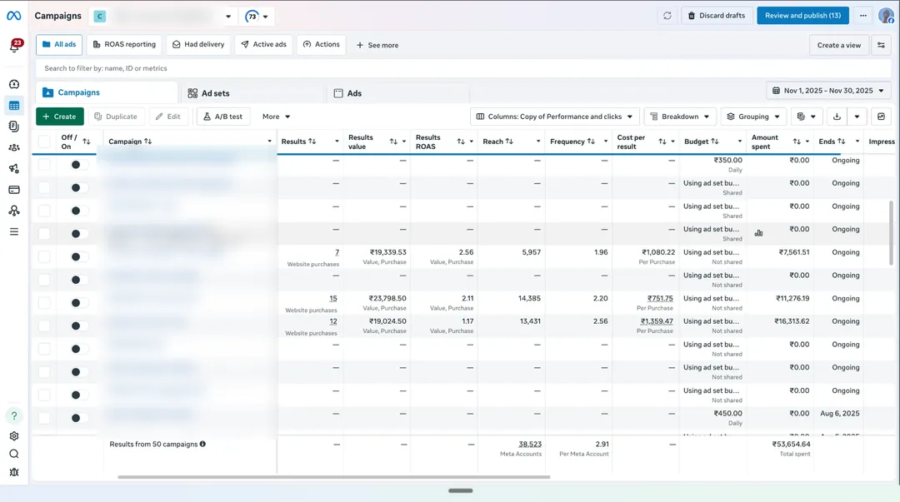The height and width of the screenshot is (502, 900).
Task: Click Discard drafts button
Action: [717, 16]
